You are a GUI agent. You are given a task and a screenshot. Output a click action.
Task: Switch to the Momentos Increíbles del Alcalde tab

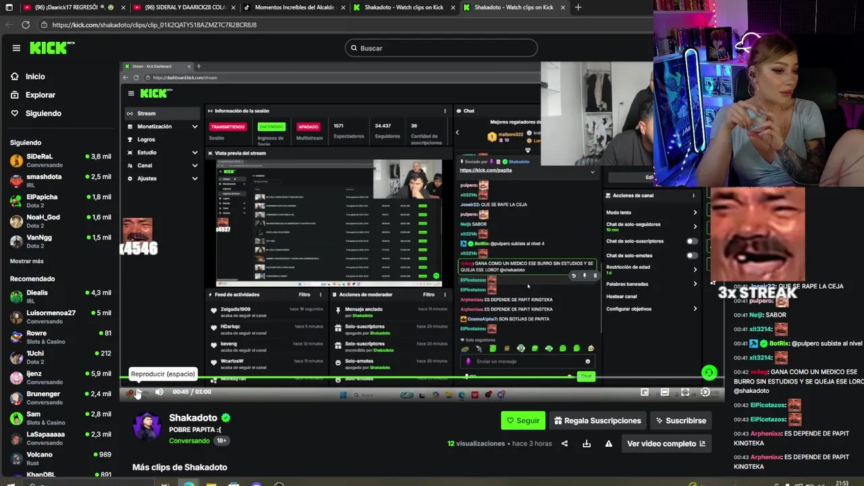[x=294, y=7]
